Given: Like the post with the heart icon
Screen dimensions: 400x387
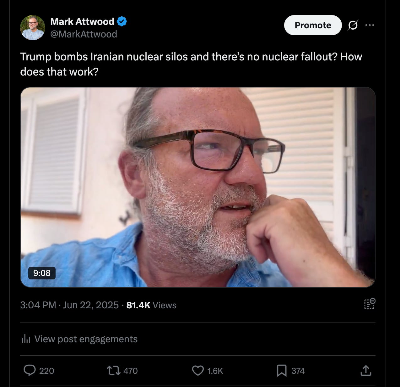Looking at the screenshot, I should [198, 371].
